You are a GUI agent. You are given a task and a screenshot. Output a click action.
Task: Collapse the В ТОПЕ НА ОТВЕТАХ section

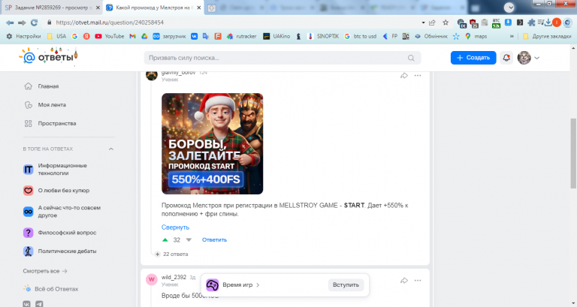(x=110, y=149)
